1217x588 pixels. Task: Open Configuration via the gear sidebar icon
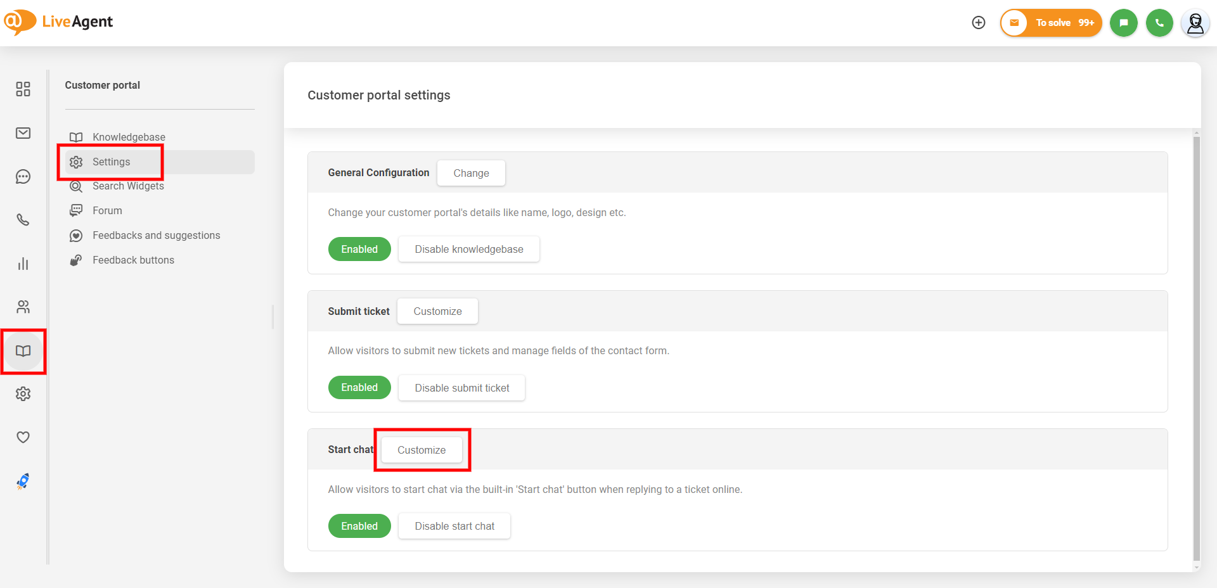pyautogui.click(x=23, y=394)
